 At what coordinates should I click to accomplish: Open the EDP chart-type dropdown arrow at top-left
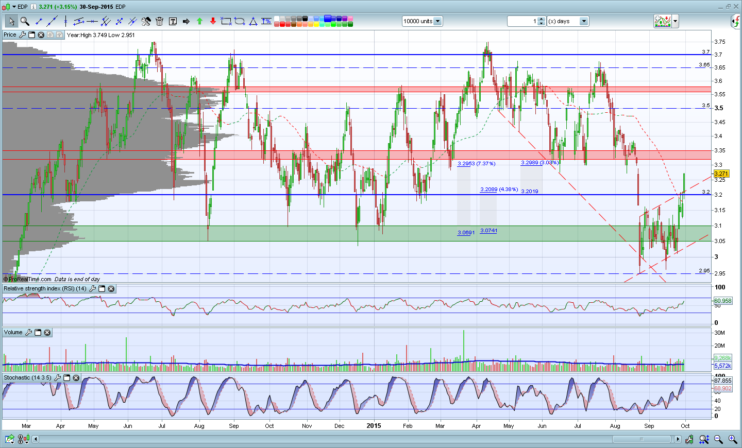(14, 7)
